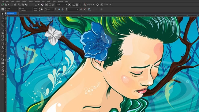Toggle snapping off button

[84, 5]
